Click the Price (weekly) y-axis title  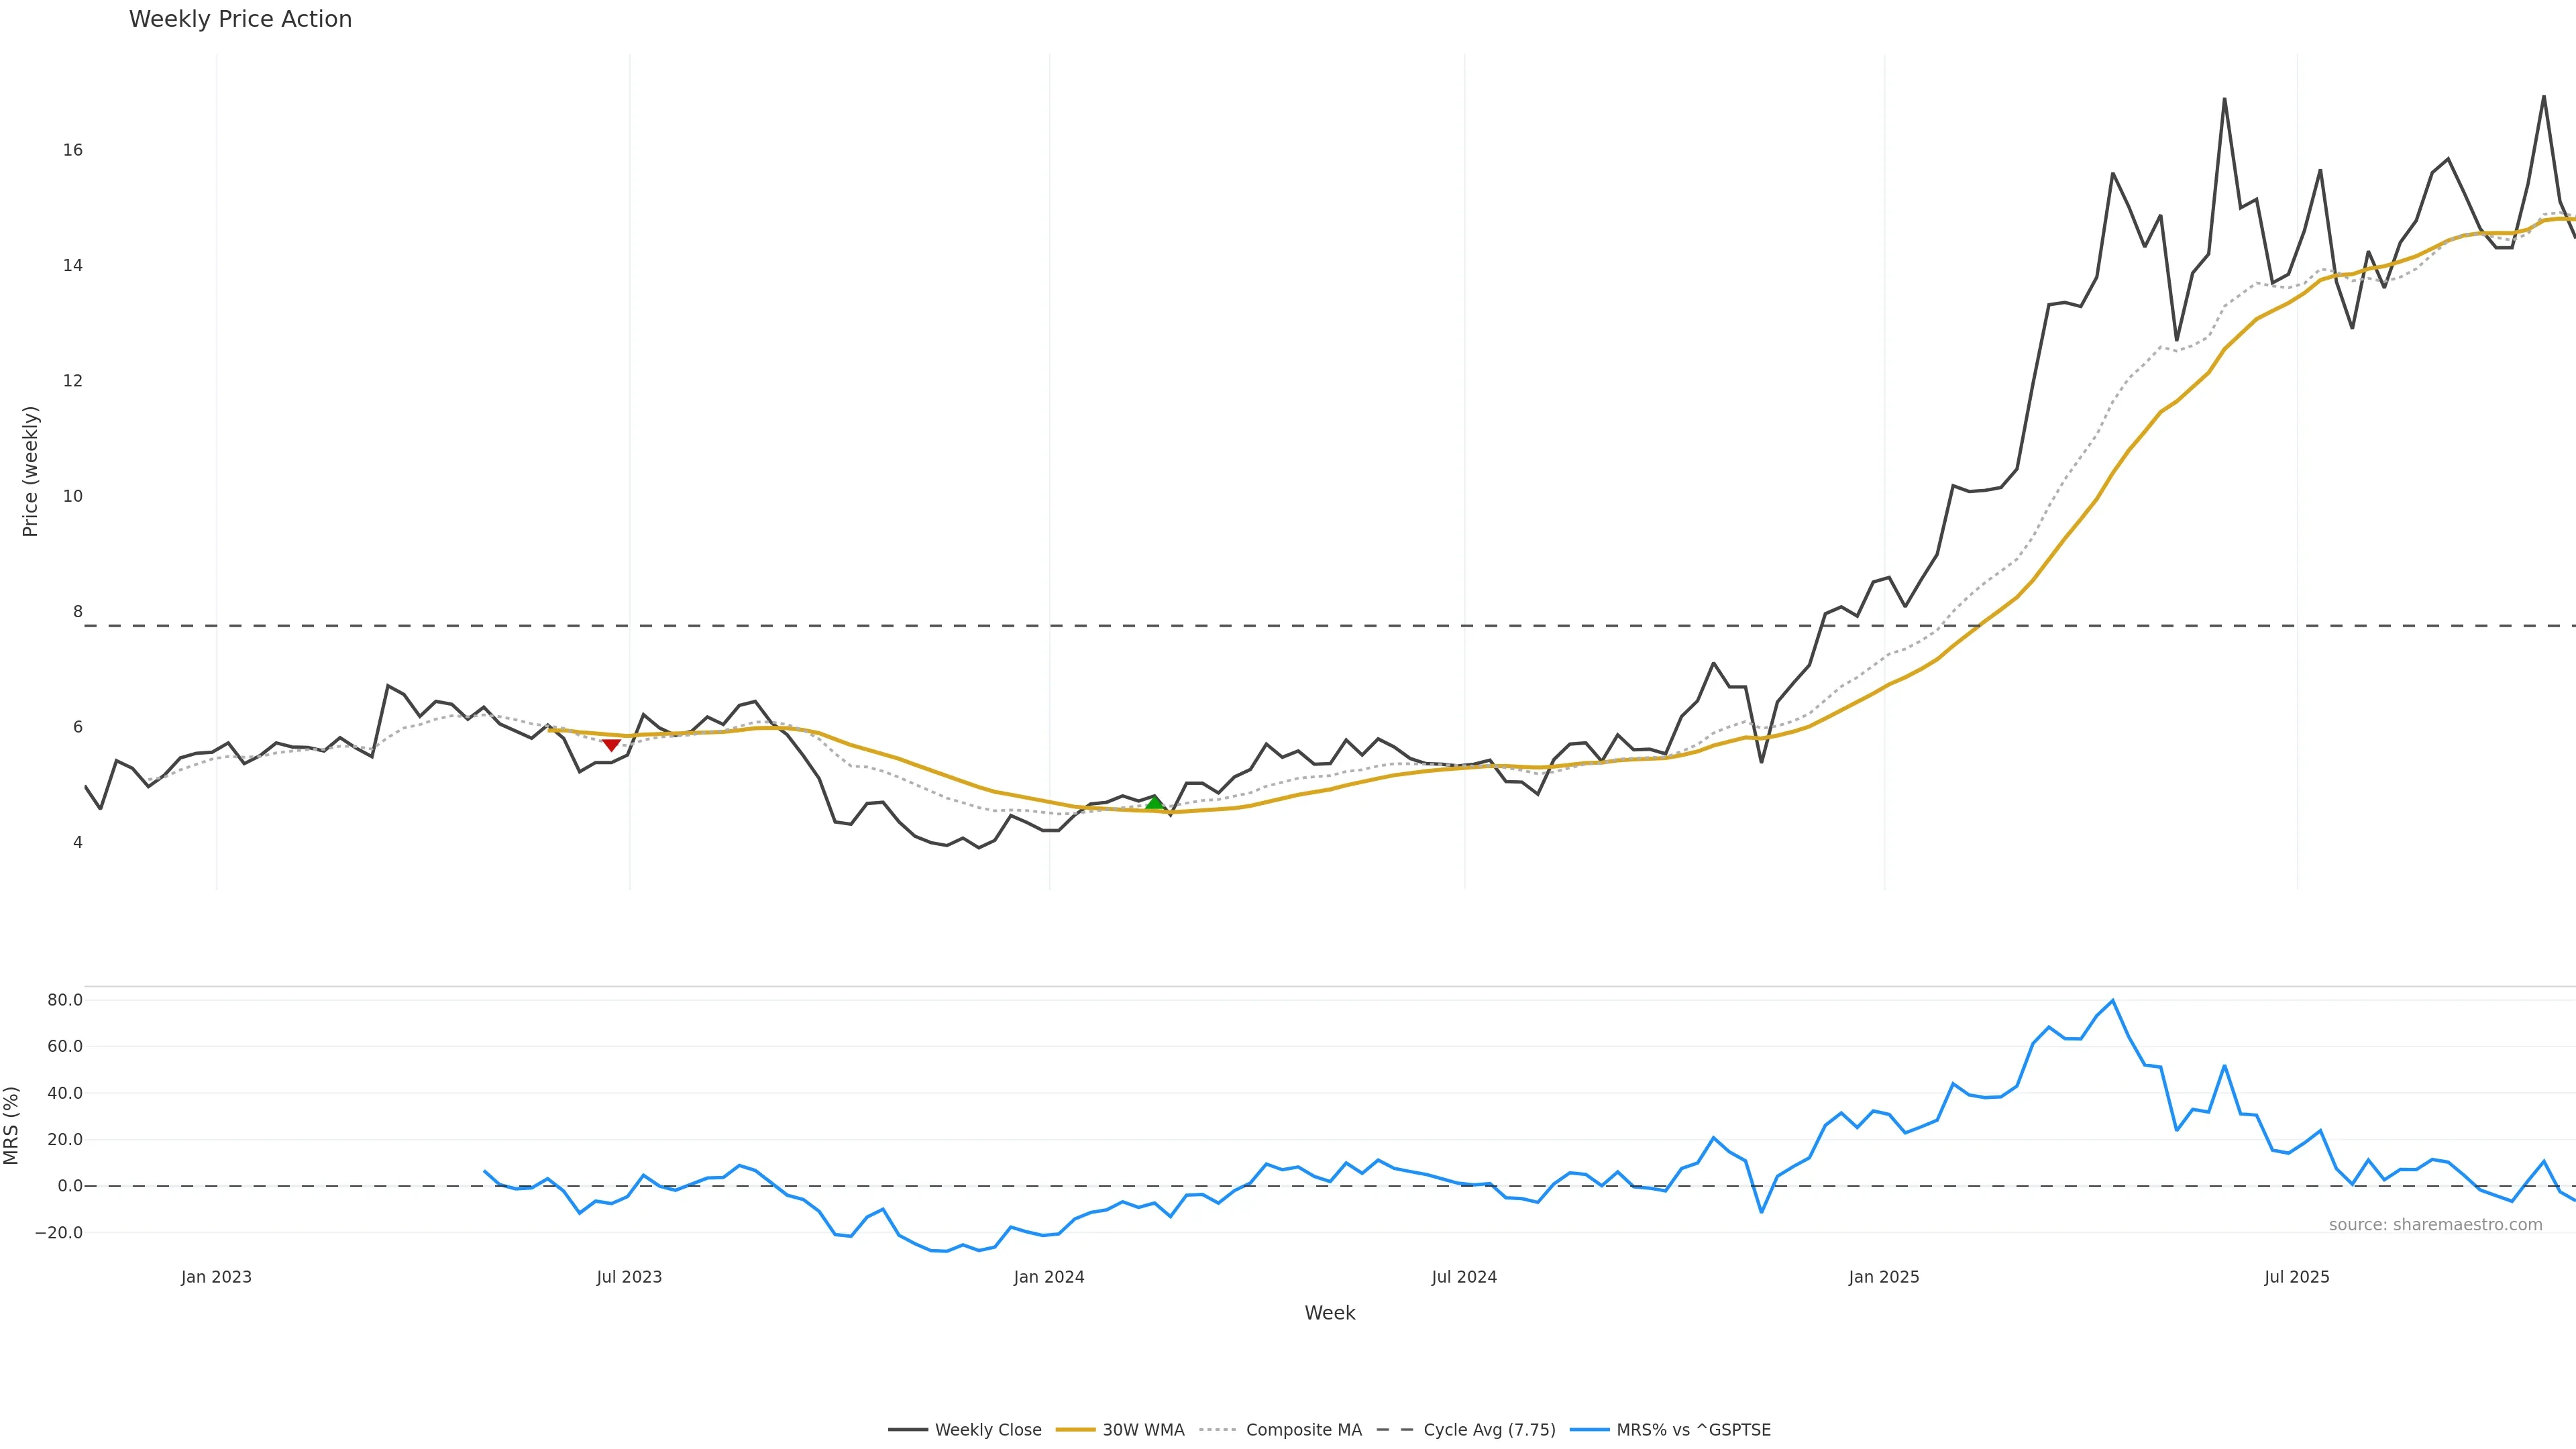coord(30,471)
